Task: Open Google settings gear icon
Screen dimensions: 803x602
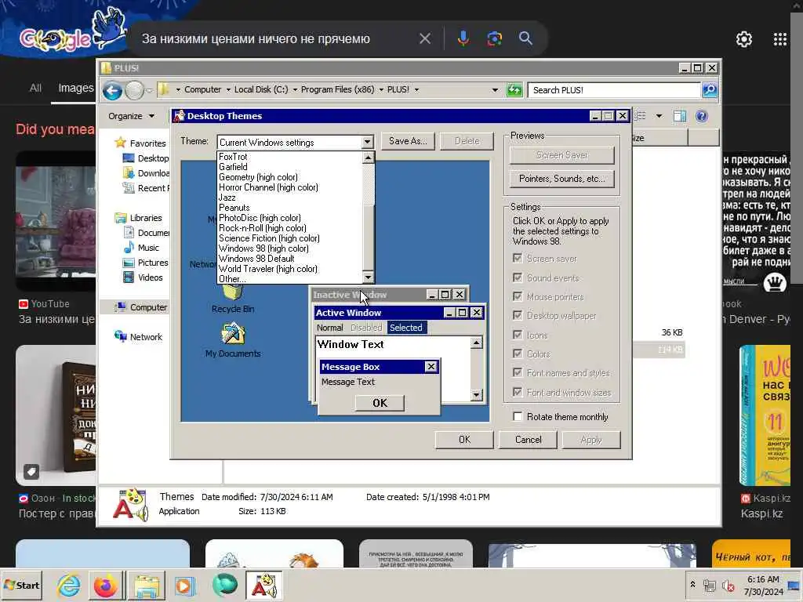Action: coord(743,39)
